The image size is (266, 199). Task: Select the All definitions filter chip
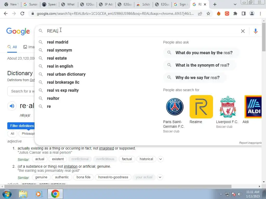point(12,134)
